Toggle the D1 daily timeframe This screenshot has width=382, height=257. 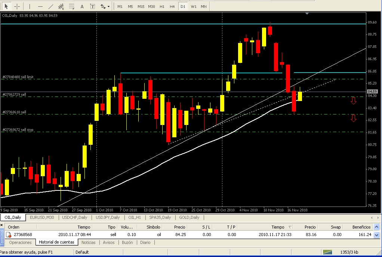click(x=183, y=7)
